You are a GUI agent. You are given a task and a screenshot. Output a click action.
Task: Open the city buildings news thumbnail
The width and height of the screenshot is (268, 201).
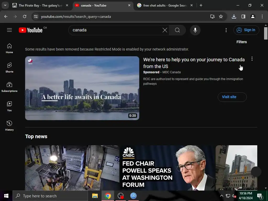[x=236, y=168]
